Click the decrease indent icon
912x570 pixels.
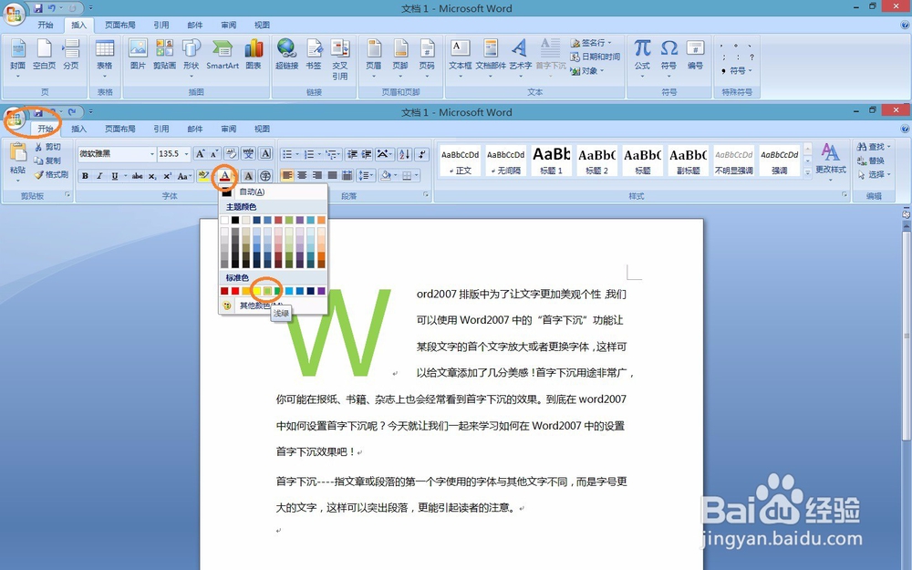pyautogui.click(x=352, y=153)
